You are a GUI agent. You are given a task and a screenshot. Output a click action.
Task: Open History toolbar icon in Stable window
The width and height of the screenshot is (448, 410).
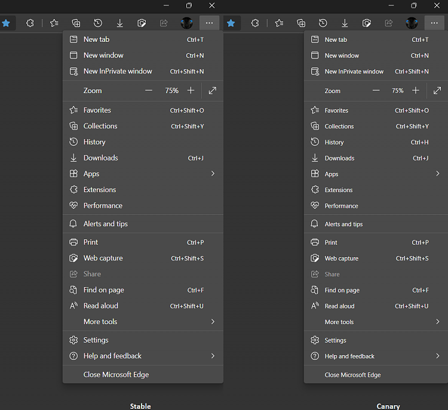coord(98,23)
